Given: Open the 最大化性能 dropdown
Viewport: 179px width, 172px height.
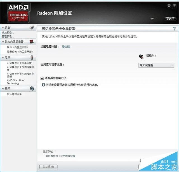Looking at the screenshot, I should click(x=156, y=65).
